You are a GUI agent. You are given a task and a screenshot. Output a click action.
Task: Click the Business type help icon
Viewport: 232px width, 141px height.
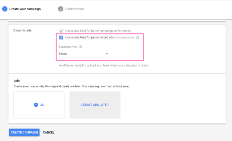(x=80, y=47)
